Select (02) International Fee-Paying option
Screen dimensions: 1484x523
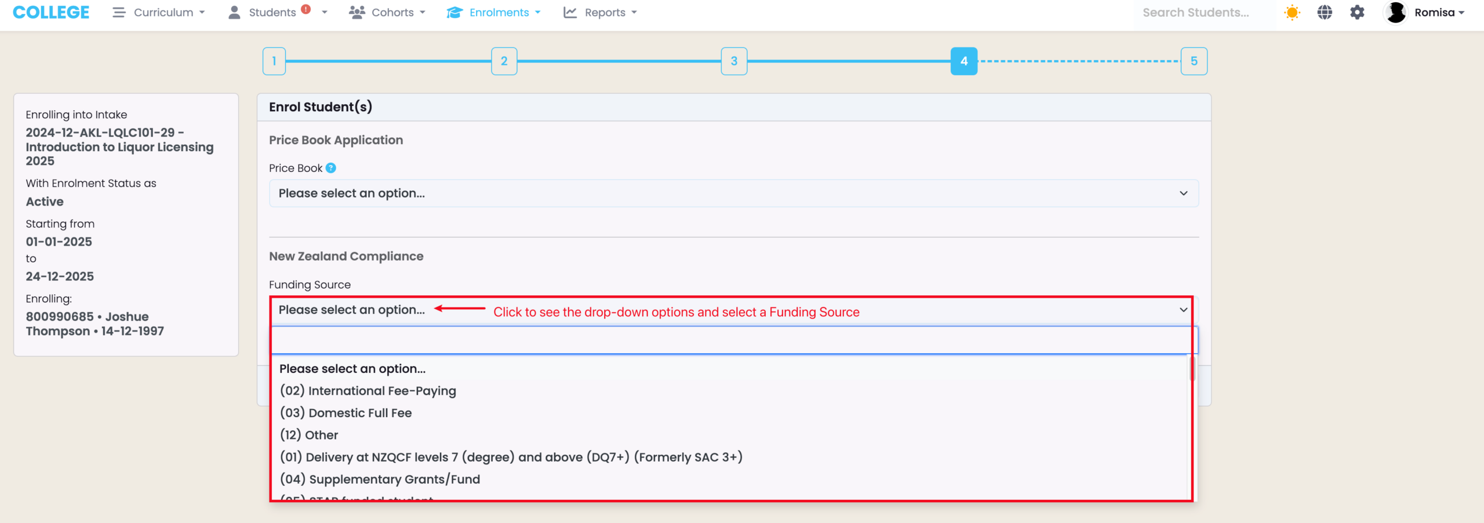[368, 391]
